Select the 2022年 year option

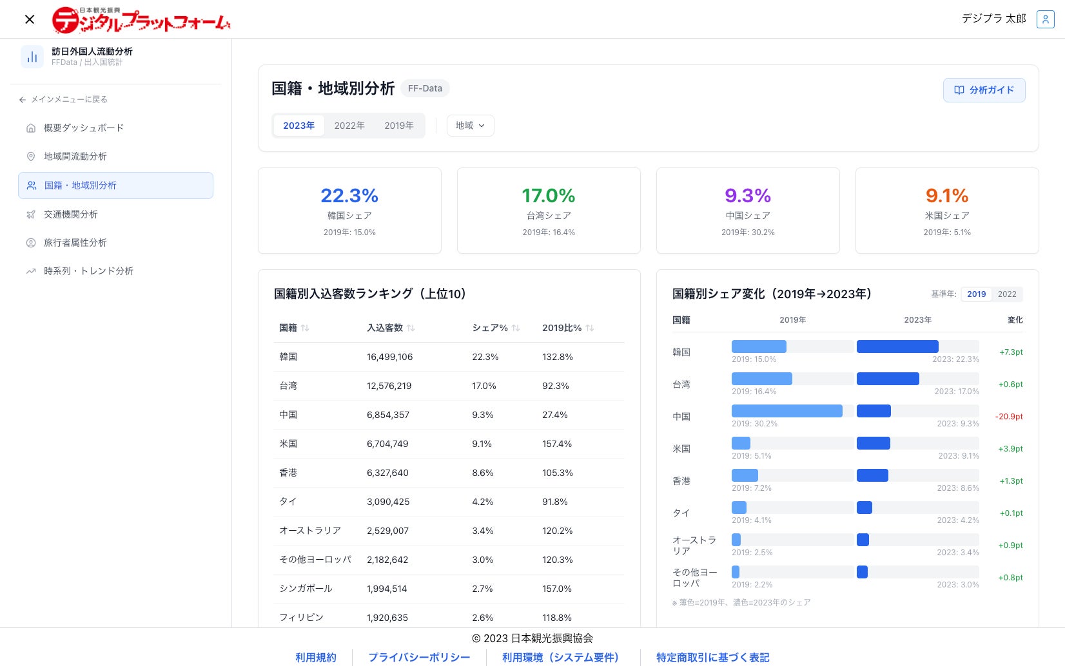(x=349, y=126)
